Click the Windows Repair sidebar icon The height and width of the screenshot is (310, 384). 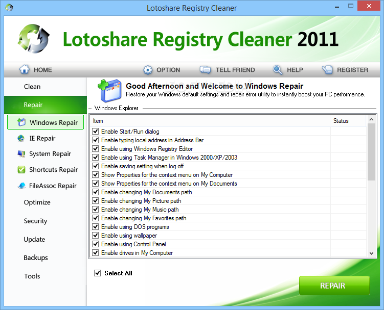coord(21,122)
